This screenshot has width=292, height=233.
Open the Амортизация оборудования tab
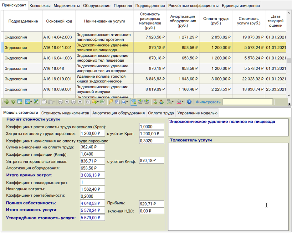(118, 113)
